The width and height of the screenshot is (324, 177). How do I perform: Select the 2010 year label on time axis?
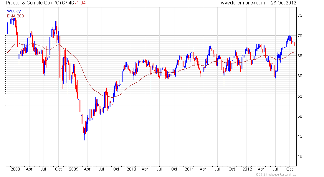131,169
